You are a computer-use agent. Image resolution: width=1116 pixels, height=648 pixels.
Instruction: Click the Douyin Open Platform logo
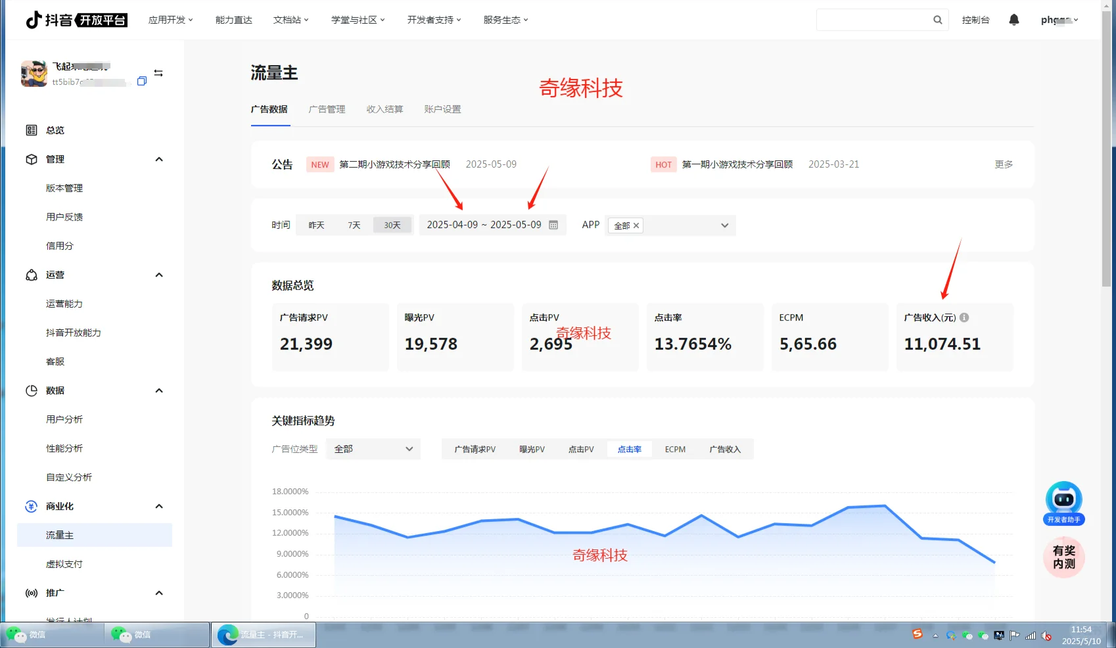[74, 20]
